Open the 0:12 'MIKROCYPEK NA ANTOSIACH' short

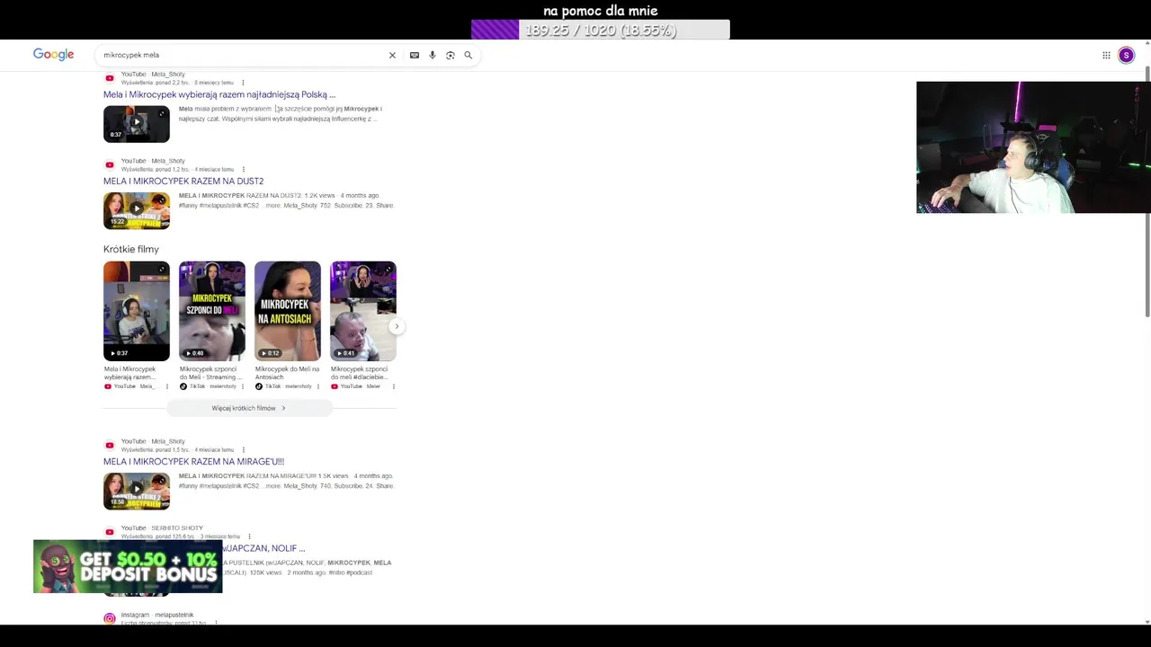pyautogui.click(x=288, y=311)
